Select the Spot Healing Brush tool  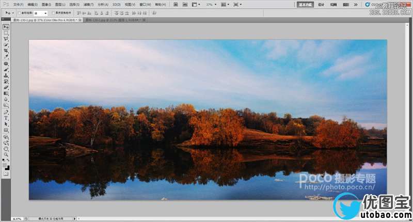(x=6, y=64)
